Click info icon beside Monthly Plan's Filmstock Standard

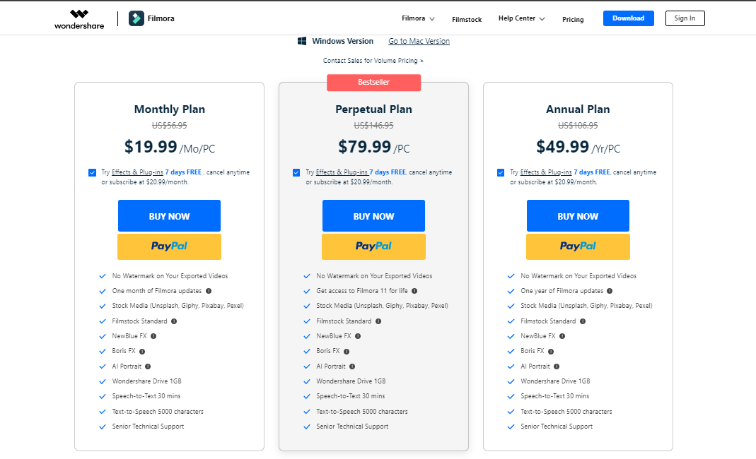pos(174,321)
